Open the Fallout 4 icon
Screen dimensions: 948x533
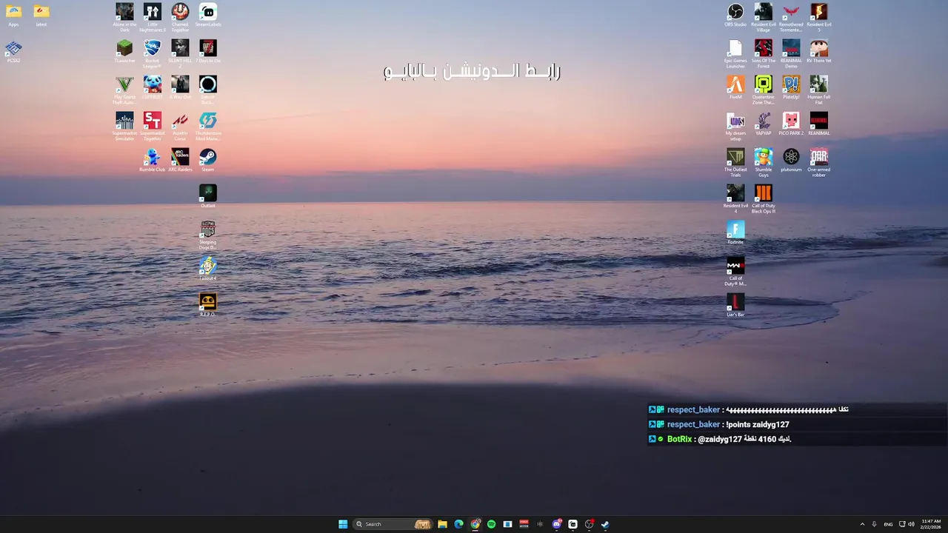pyautogui.click(x=208, y=269)
